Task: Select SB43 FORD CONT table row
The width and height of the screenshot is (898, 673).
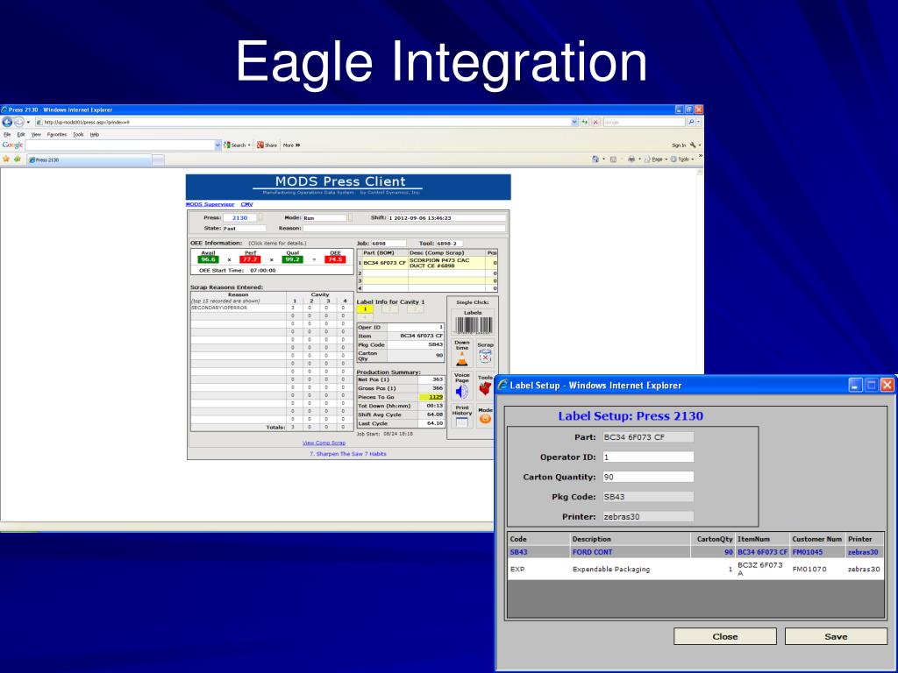Action: click(695, 552)
